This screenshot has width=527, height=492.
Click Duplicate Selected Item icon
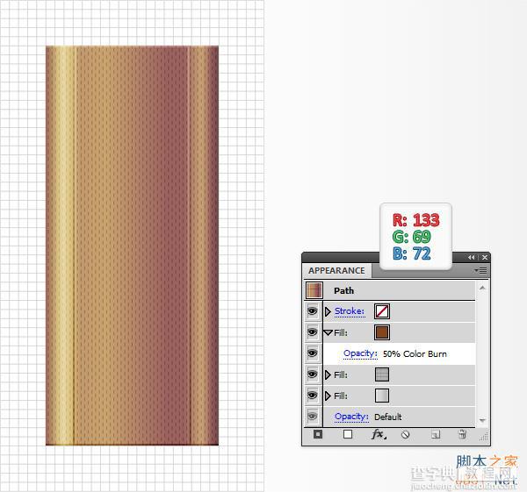tap(436, 435)
